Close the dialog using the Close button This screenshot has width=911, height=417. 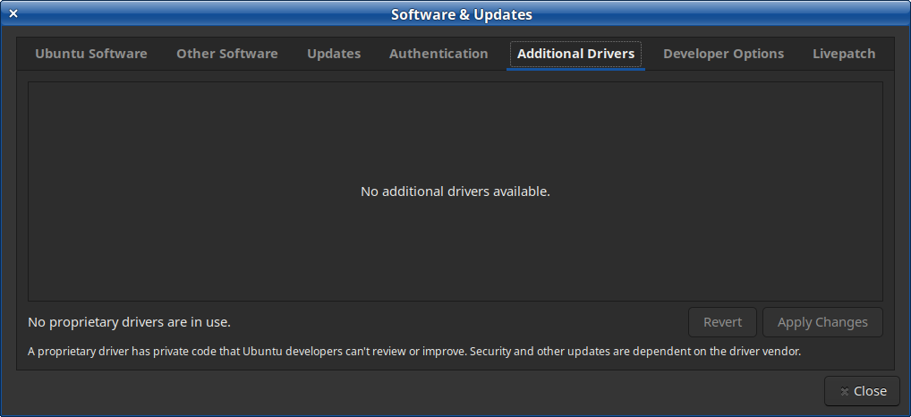[862, 391]
